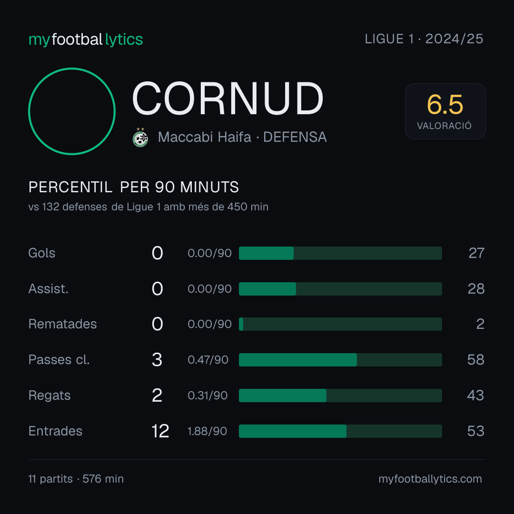Click the 11 partits · 576 min footer text
514x514 pixels.
pos(76,479)
